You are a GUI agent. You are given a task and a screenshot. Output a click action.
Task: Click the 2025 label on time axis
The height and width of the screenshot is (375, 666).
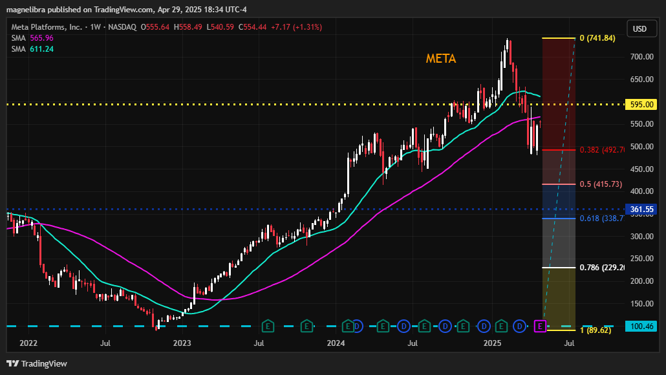[493, 343]
